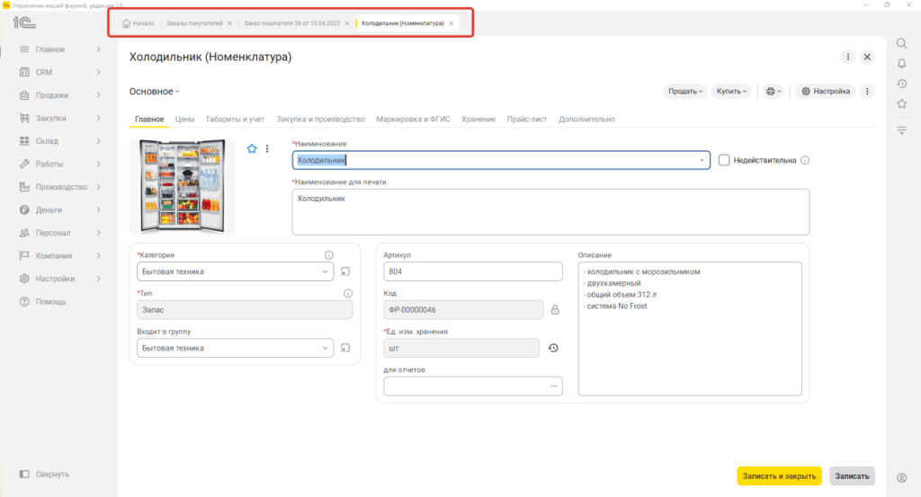Focus Наименование для печати field

pyautogui.click(x=550, y=212)
